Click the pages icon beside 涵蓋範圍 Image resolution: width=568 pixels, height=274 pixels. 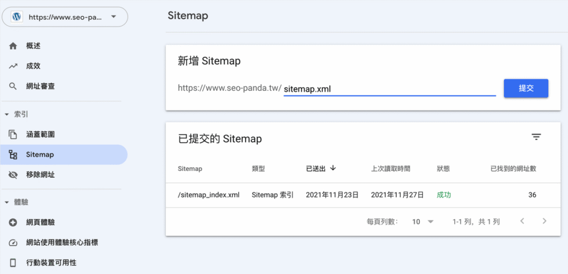13,135
